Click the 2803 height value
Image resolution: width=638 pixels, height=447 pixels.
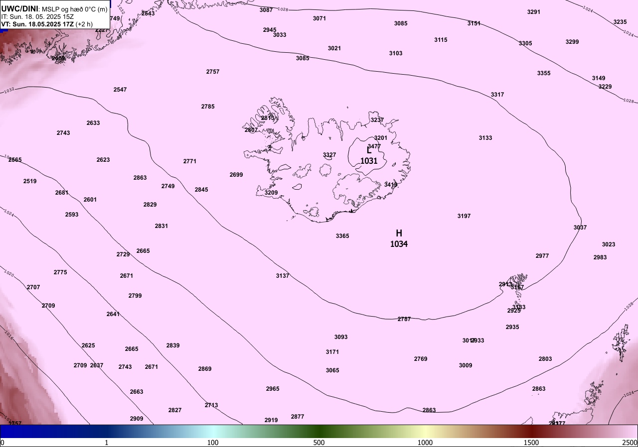click(x=545, y=359)
